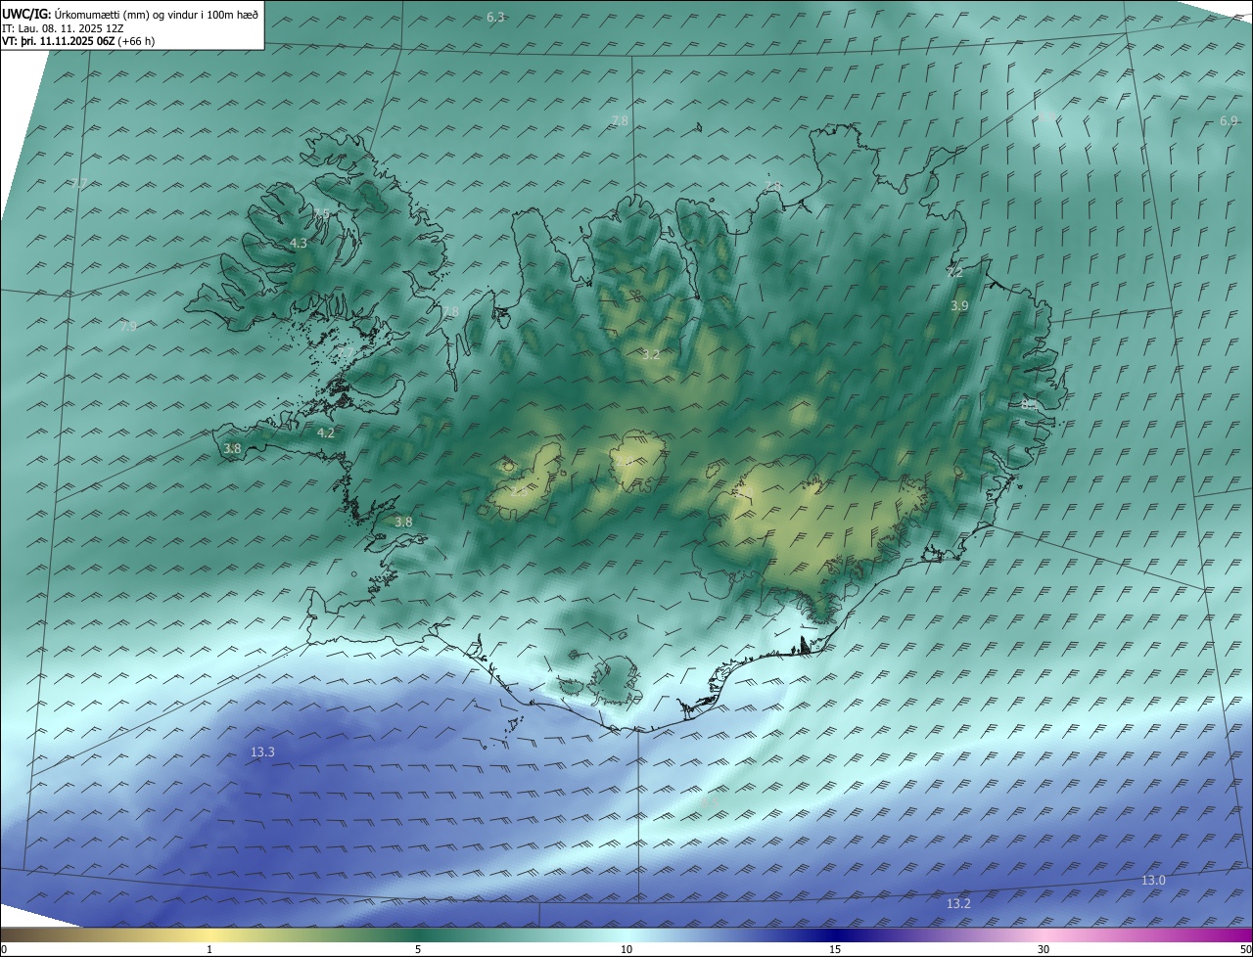Viewport: 1253px width, 957px height.
Task: Click the 3.9 value label
Action: tap(959, 306)
